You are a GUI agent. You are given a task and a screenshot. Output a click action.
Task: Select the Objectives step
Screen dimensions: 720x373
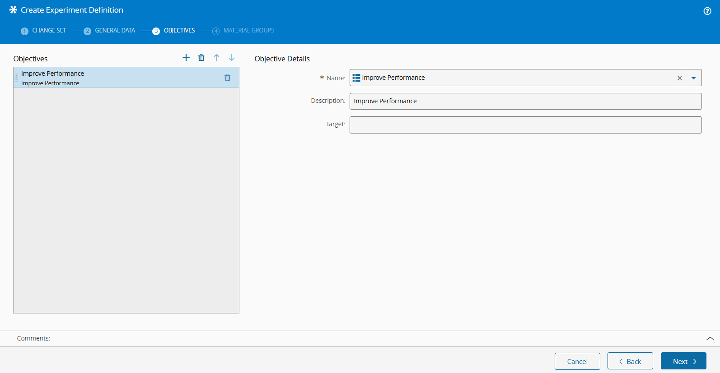pos(174,31)
